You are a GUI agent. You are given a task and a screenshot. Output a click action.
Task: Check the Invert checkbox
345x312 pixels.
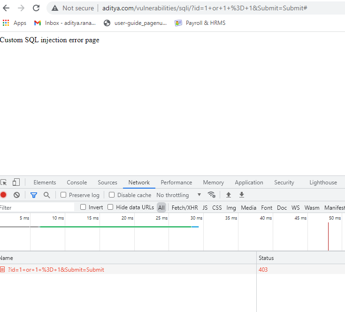[83, 207]
